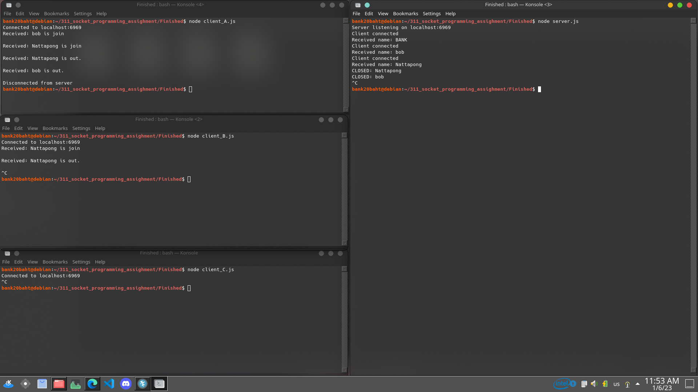
Task: Open the KDE Application Launcher
Action: [8, 384]
